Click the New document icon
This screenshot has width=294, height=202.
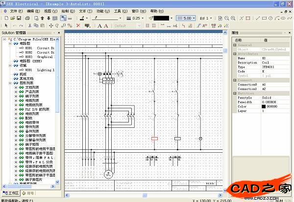click(5, 18)
